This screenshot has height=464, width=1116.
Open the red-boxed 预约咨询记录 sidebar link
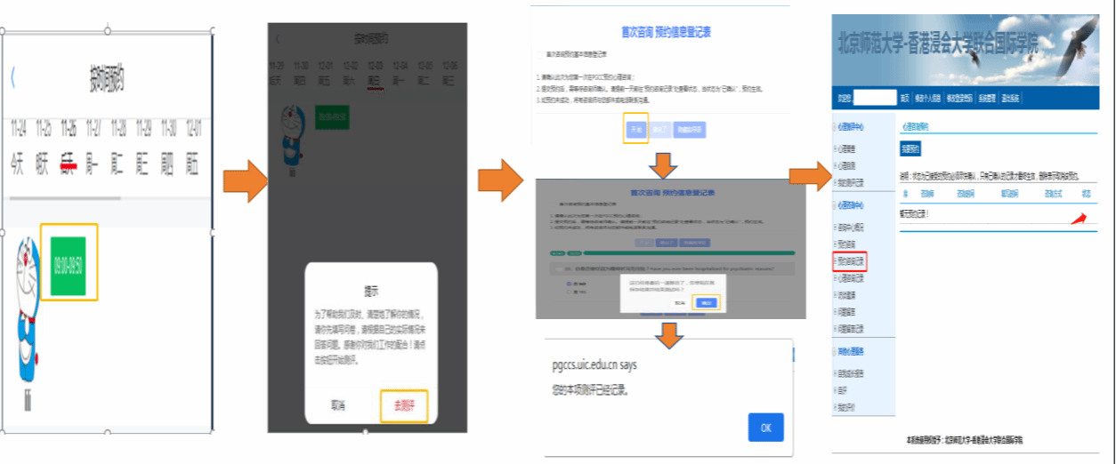[x=849, y=262]
